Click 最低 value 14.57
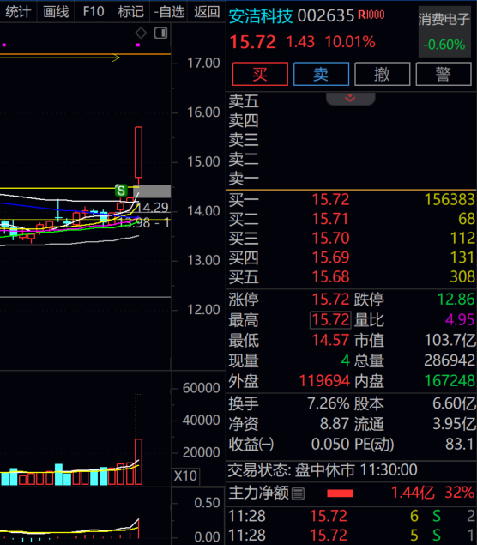The width and height of the screenshot is (477, 545). (330, 340)
